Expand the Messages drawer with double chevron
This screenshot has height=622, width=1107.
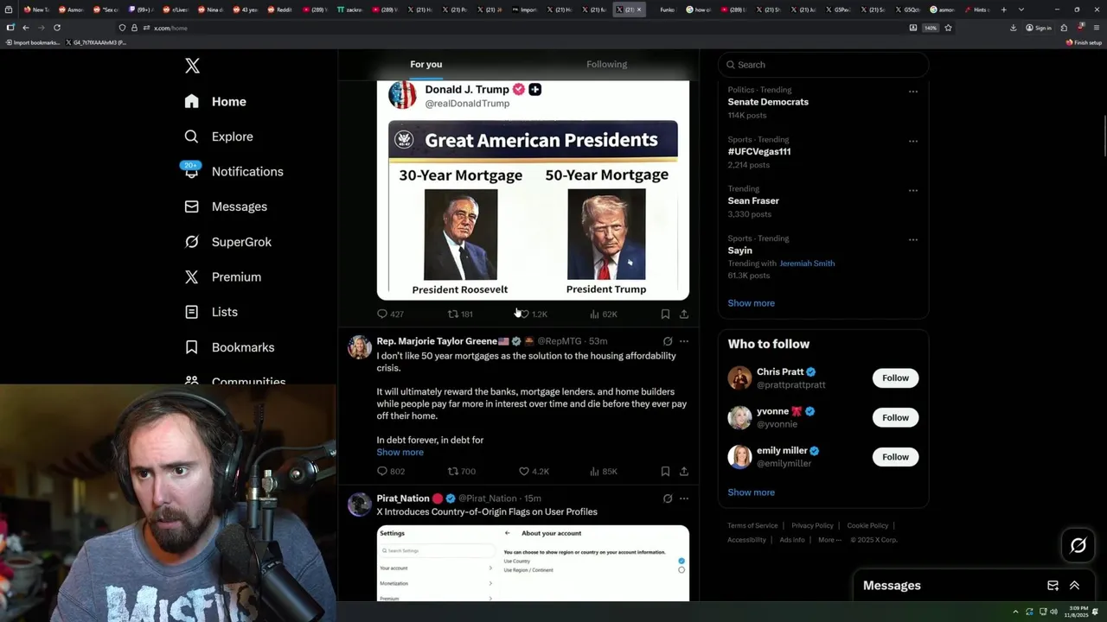click(1074, 586)
